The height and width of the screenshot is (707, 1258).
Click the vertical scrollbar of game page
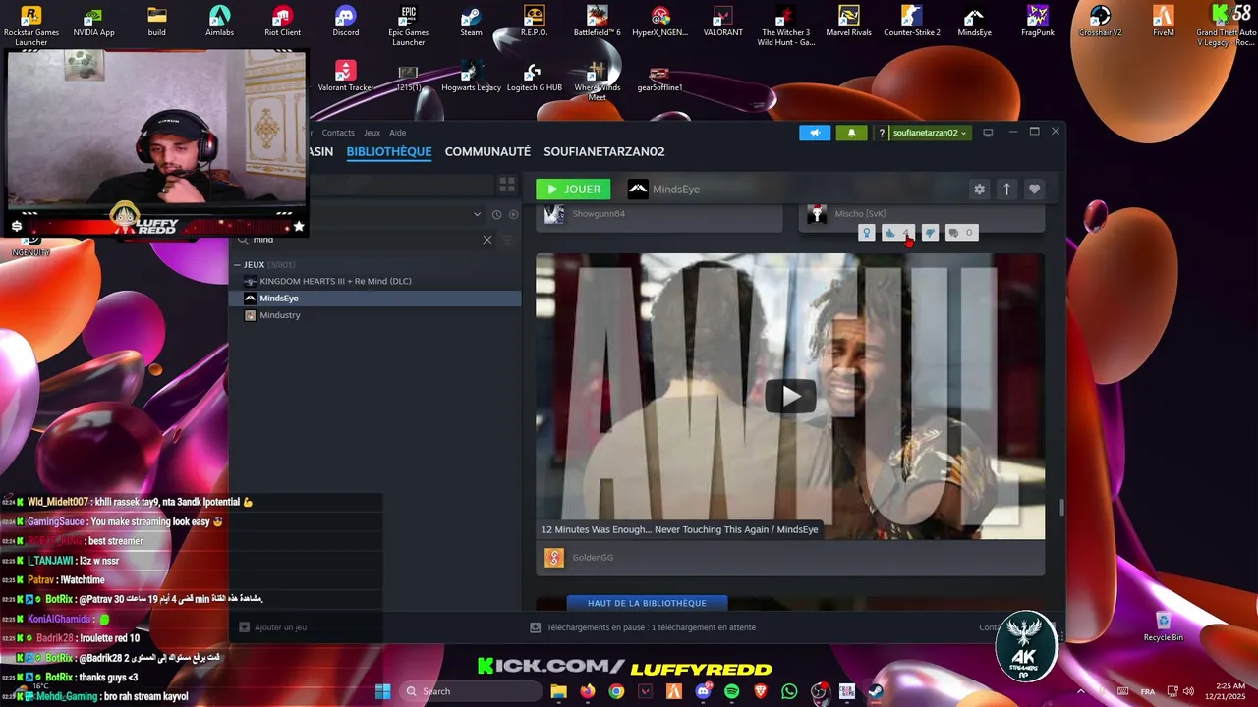(1060, 507)
